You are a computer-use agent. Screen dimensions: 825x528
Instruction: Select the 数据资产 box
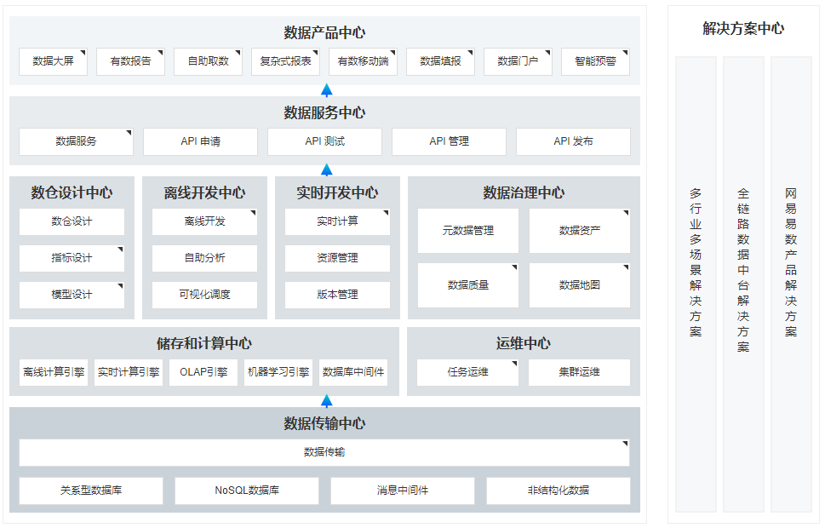point(579,231)
